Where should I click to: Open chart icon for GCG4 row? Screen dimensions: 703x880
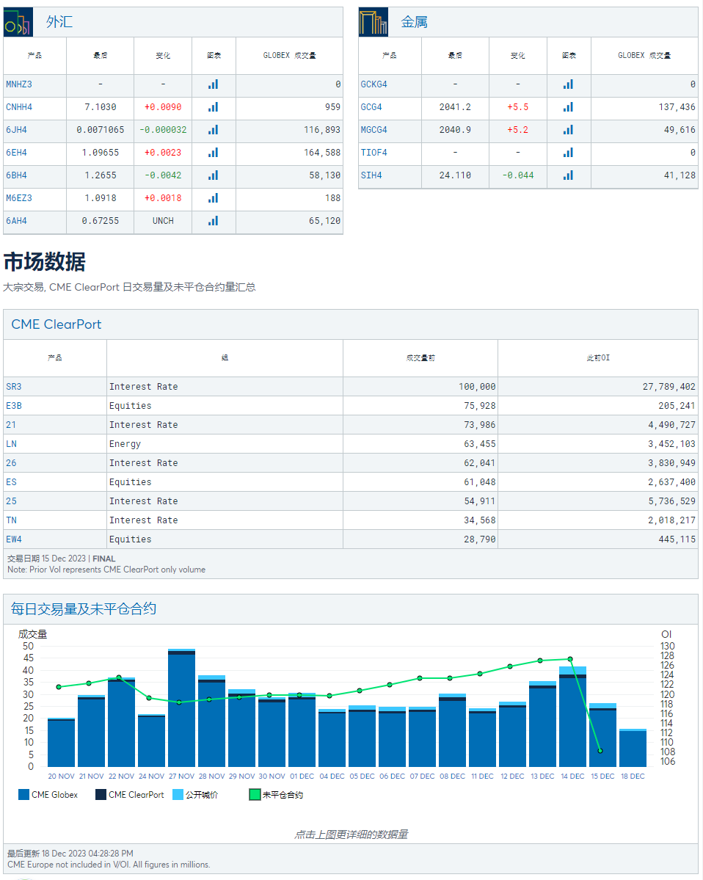point(569,107)
